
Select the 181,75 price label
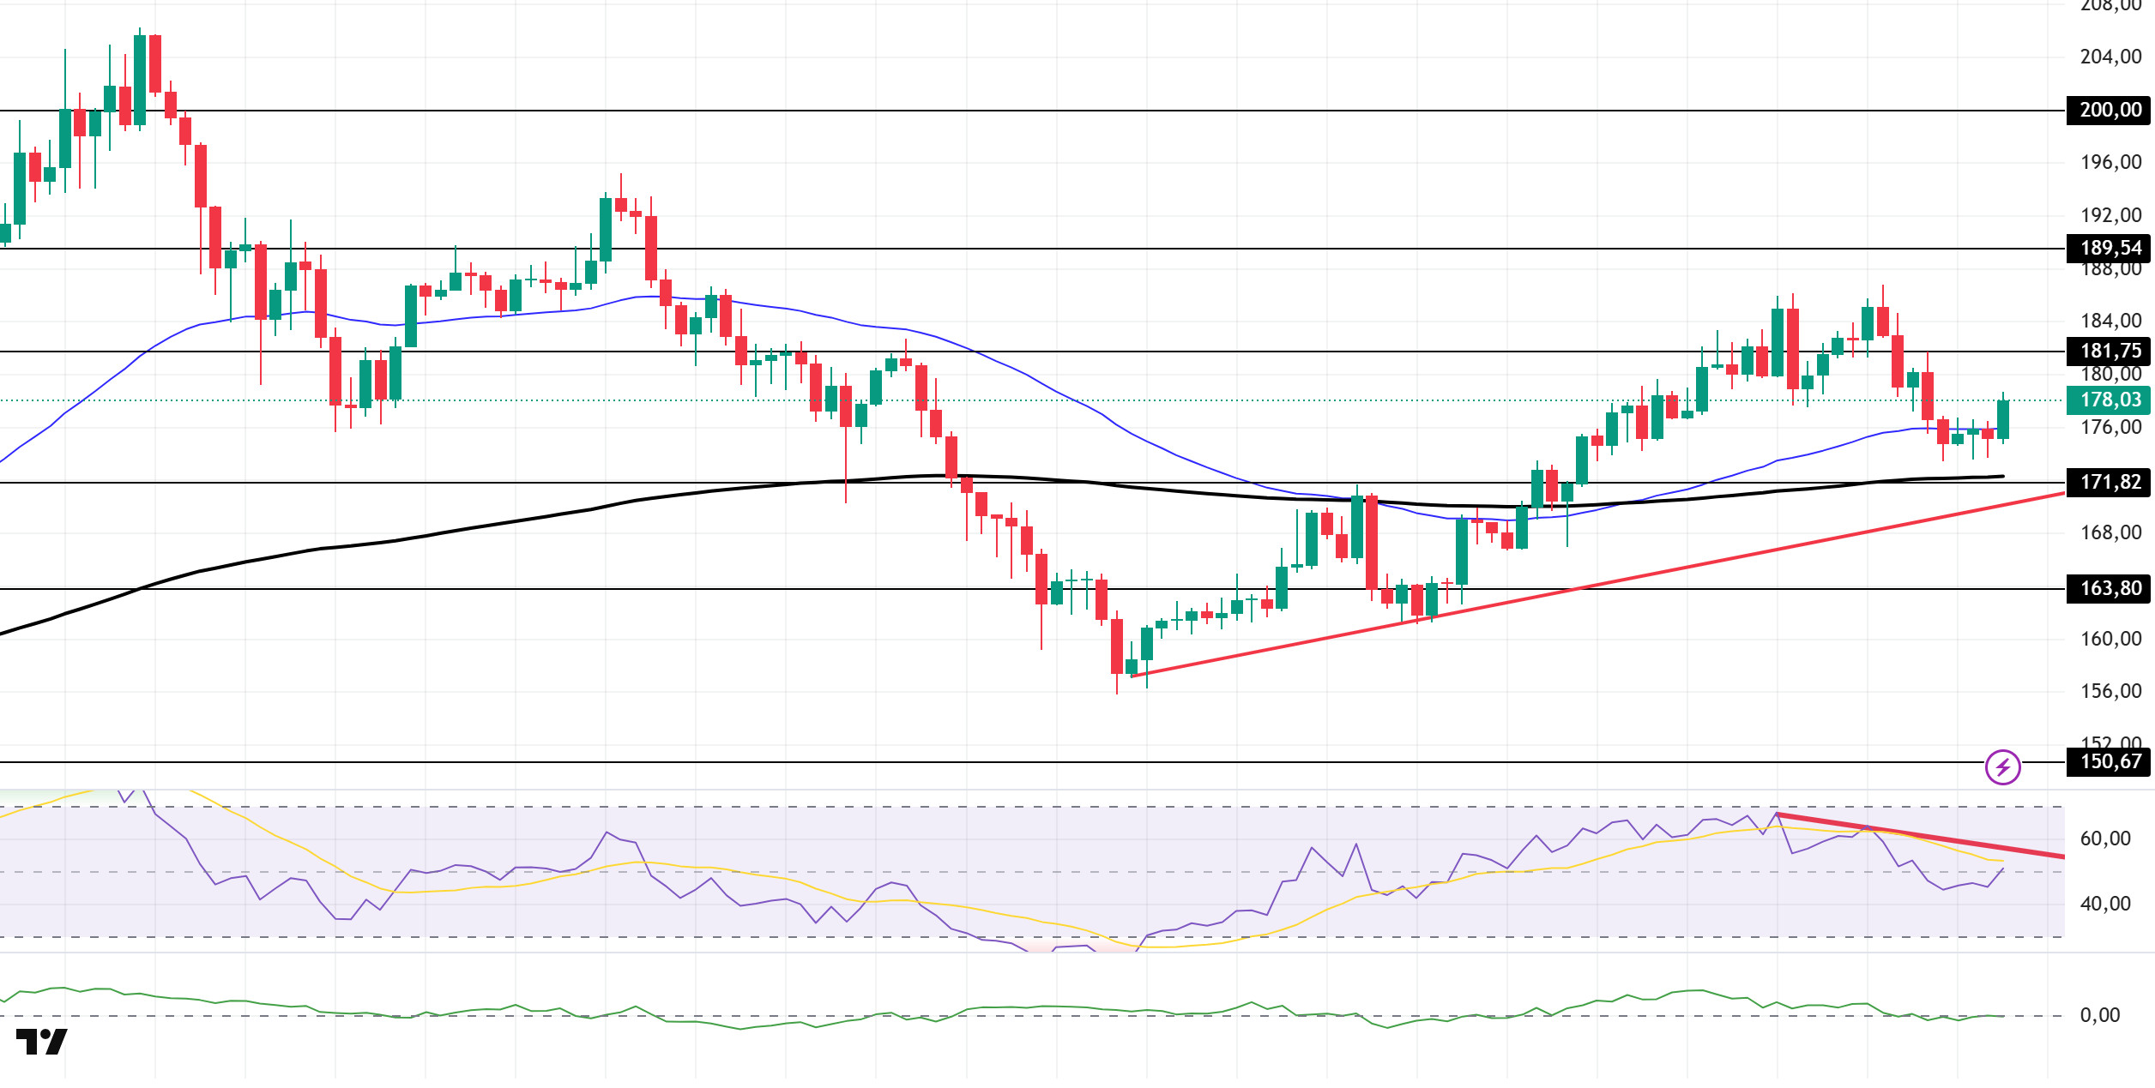[2110, 351]
